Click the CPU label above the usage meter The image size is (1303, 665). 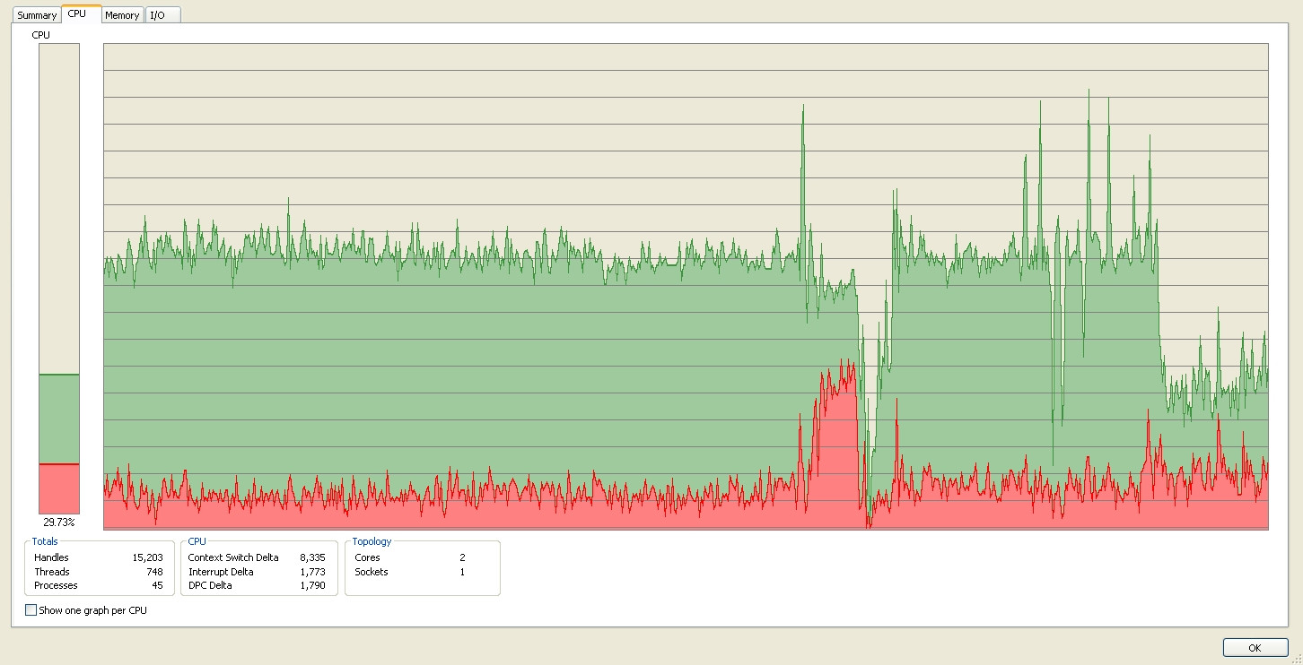click(x=41, y=35)
